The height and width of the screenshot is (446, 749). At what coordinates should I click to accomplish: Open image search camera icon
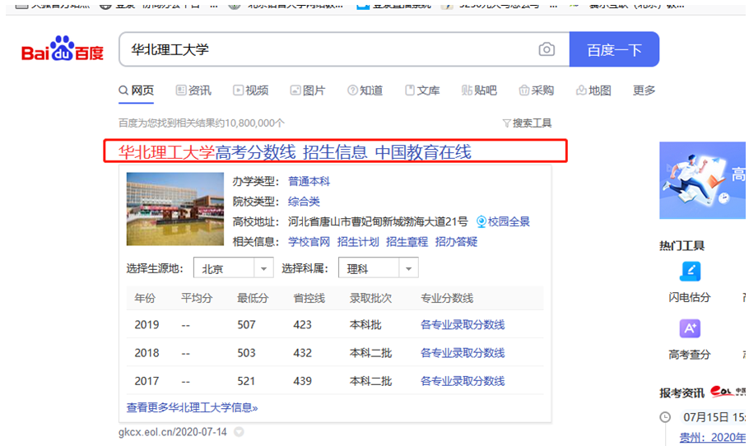pyautogui.click(x=547, y=49)
